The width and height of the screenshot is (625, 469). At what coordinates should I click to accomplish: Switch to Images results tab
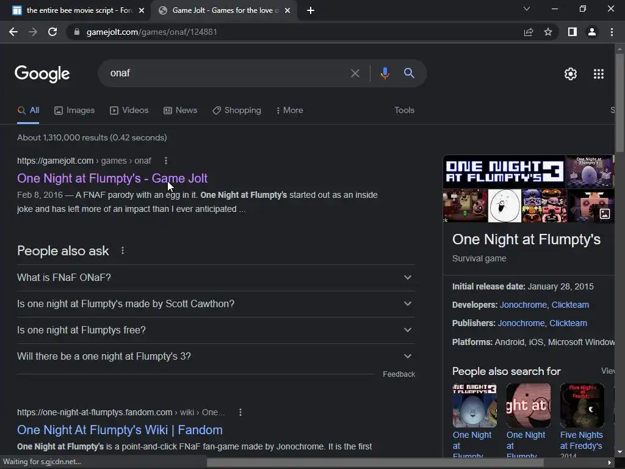tap(74, 111)
